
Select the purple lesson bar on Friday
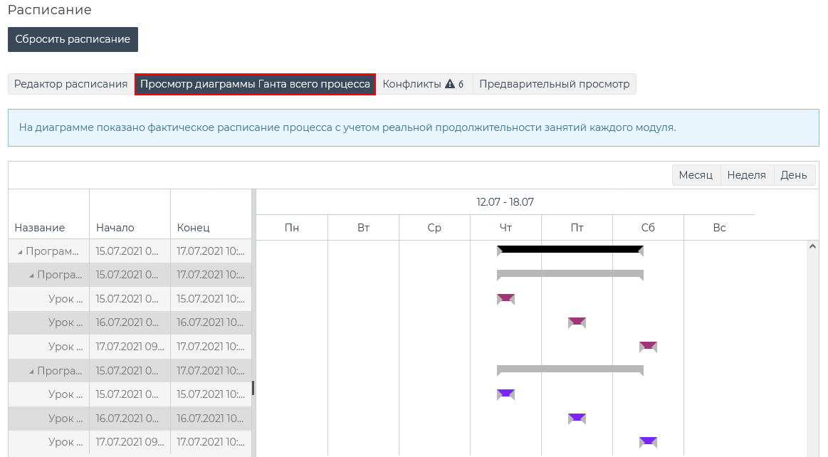click(577, 418)
